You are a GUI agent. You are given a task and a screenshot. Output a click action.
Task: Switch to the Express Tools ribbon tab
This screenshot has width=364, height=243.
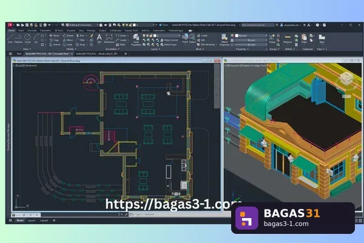tap(132, 30)
